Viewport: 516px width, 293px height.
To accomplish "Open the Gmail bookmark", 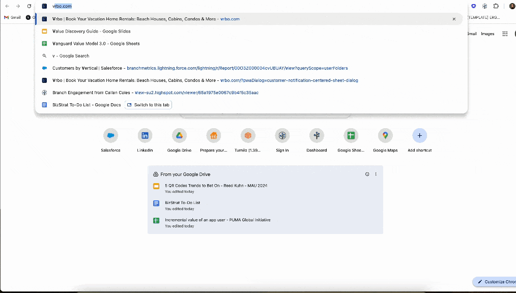I will pos(12,17).
